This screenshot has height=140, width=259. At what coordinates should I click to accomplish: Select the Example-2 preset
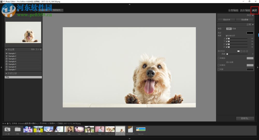click(x=23, y=56)
